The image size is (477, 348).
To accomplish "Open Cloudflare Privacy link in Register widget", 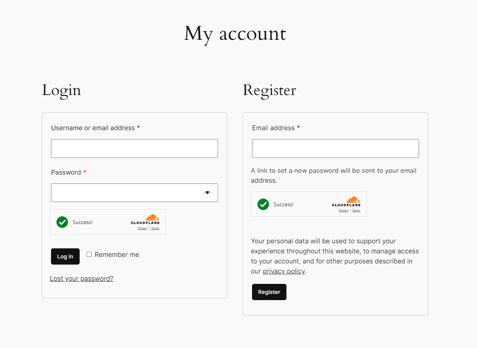I will (344, 210).
